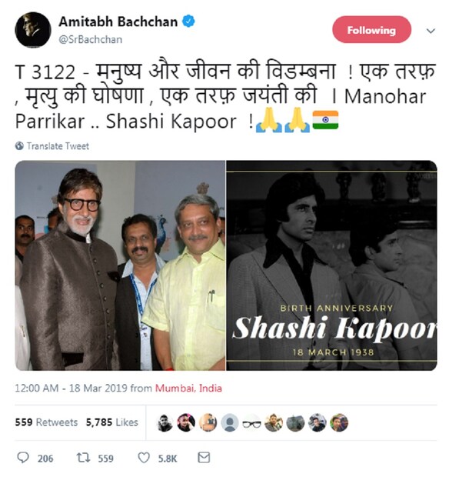
Task: Click the default grey silhouette avatar
Action: tap(229, 422)
